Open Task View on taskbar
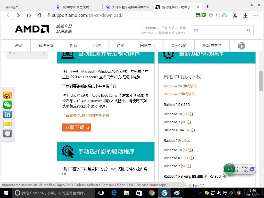The image size is (264, 198). click(x=101, y=193)
